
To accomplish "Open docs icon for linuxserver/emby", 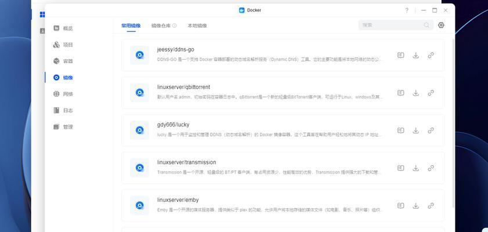I will (x=400, y=206).
